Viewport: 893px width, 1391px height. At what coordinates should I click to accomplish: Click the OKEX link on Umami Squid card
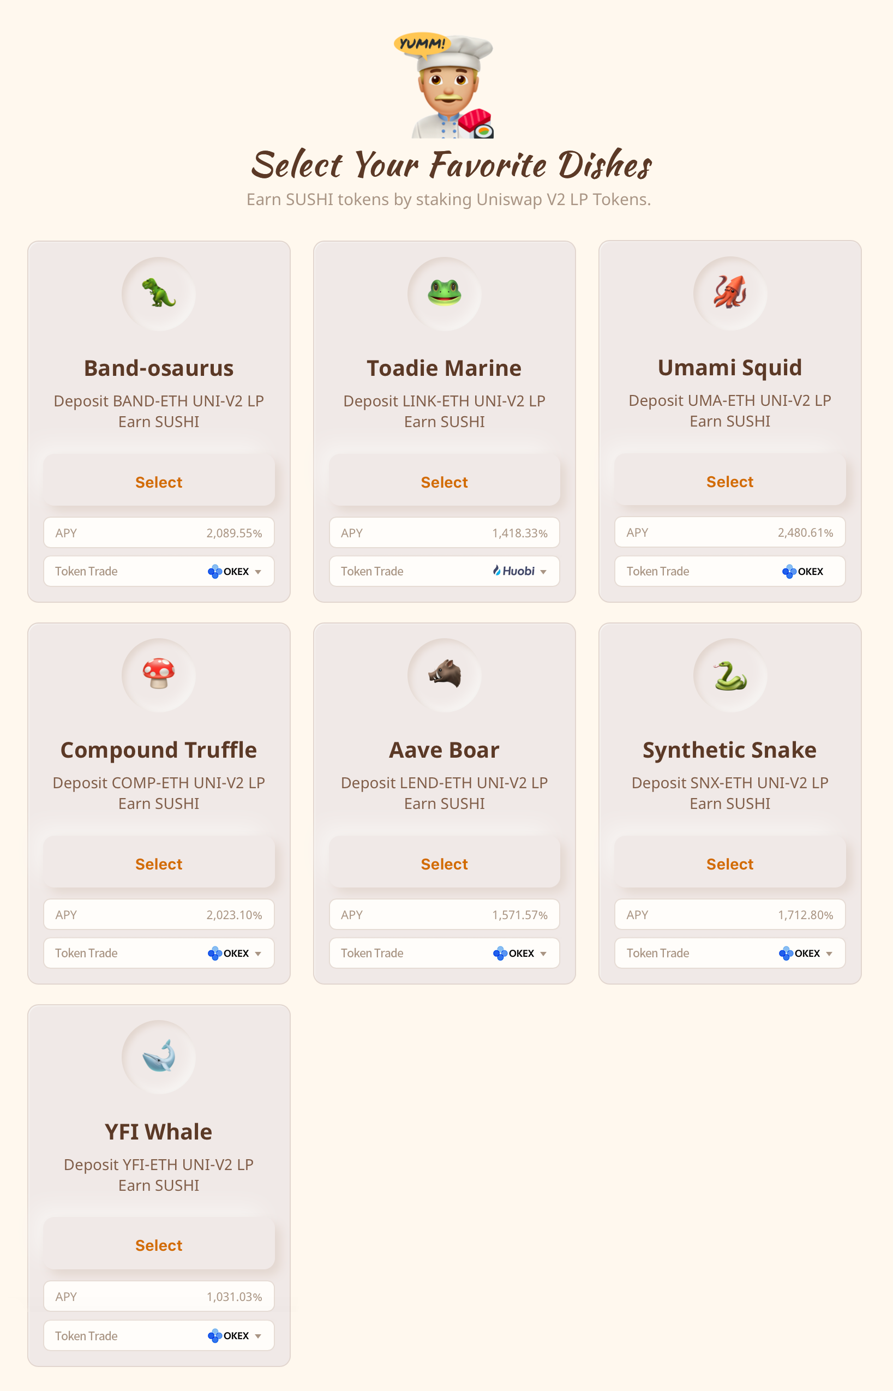click(802, 571)
